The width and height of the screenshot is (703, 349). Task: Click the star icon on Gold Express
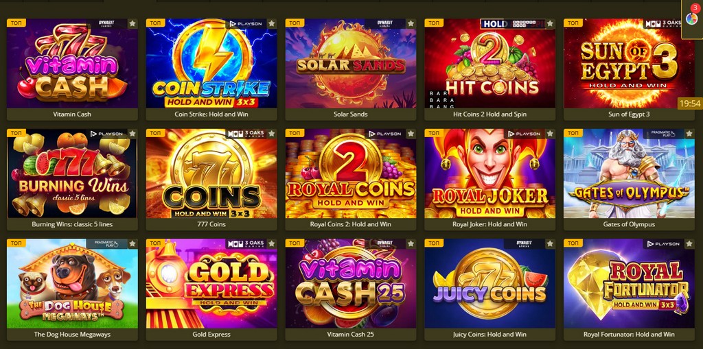[x=272, y=243]
